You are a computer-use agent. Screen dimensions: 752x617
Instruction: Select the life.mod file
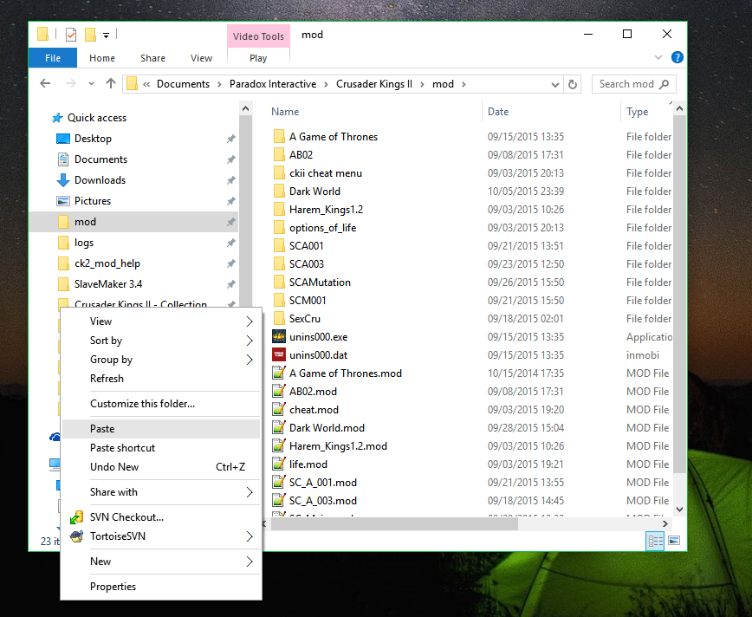(308, 464)
